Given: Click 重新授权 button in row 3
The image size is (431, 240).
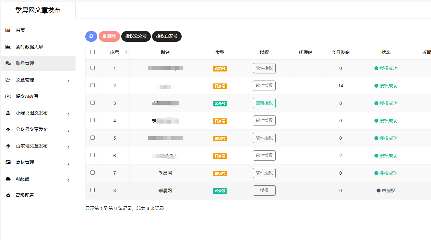Looking at the screenshot, I should click(x=264, y=103).
